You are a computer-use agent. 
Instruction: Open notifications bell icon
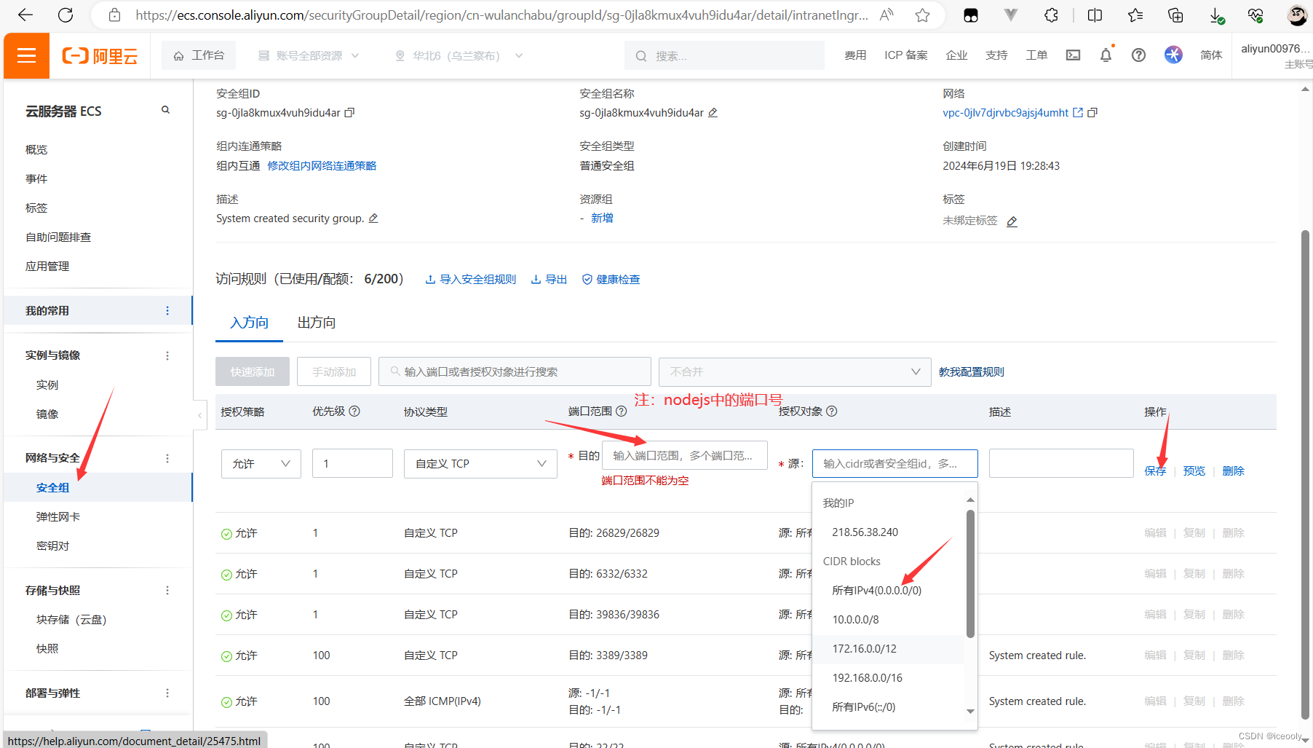pyautogui.click(x=1106, y=55)
